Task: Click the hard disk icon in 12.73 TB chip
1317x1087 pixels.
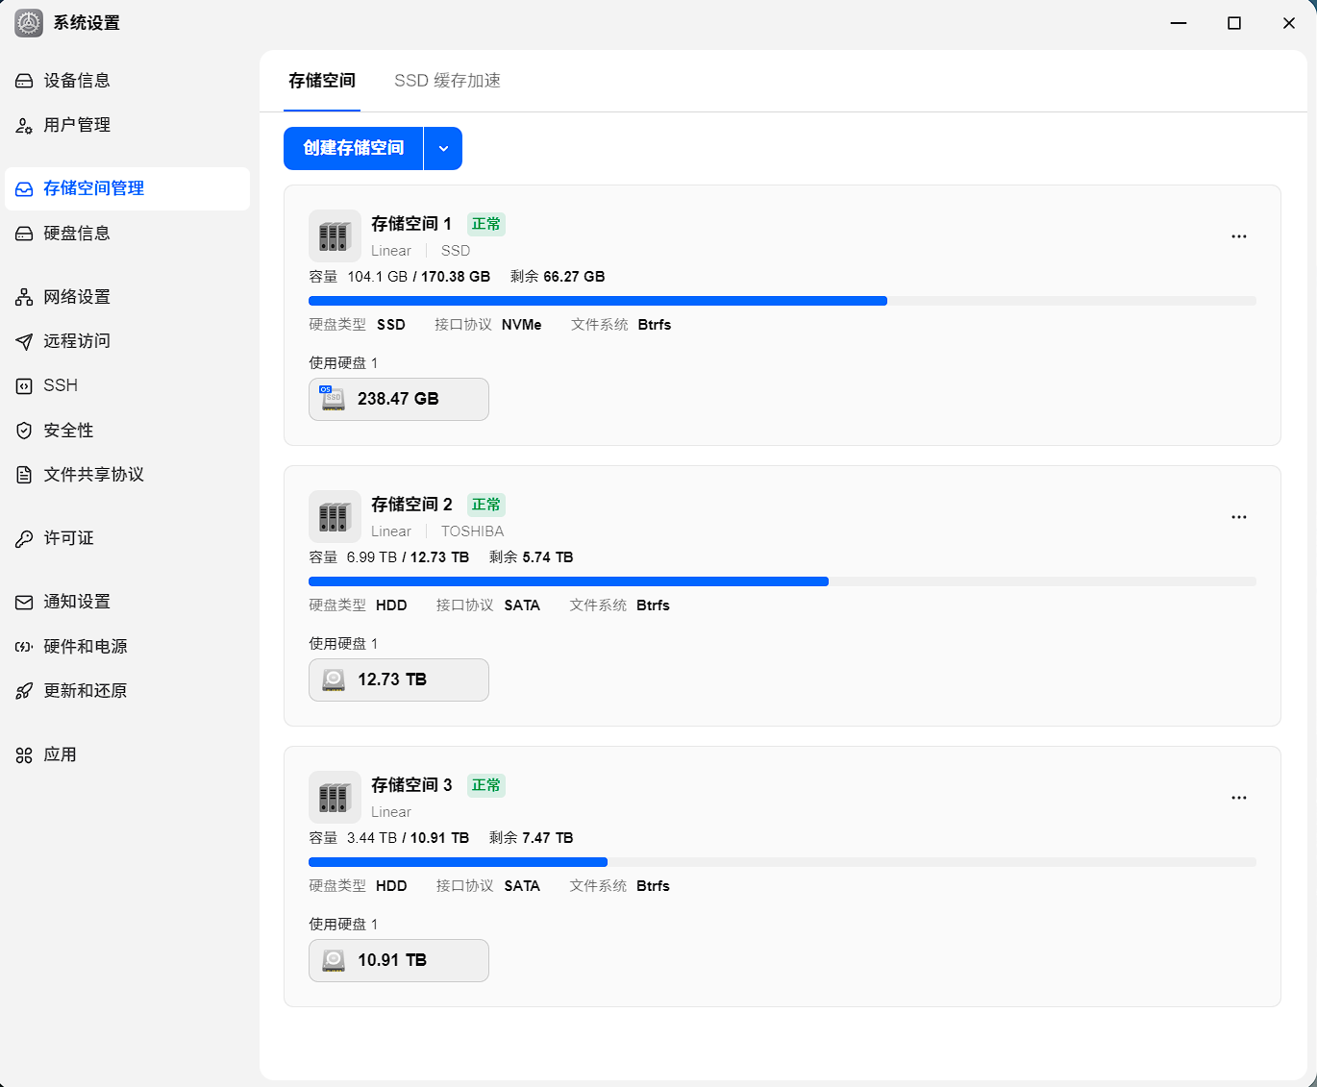Action: (334, 679)
